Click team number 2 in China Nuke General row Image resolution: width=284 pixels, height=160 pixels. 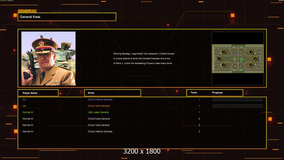199,119
